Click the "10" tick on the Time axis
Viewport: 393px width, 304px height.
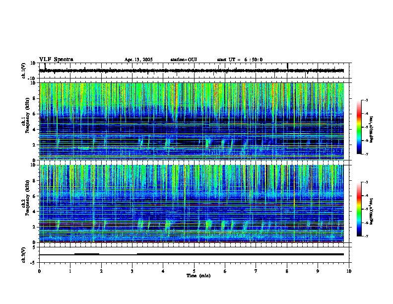(x=349, y=271)
